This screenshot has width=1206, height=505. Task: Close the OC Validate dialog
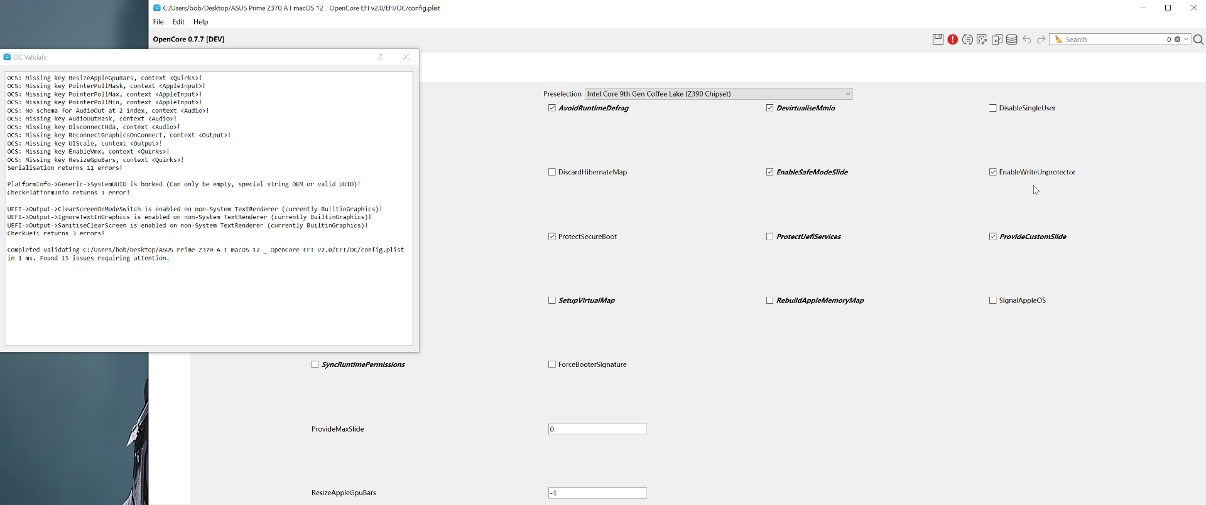[406, 57]
